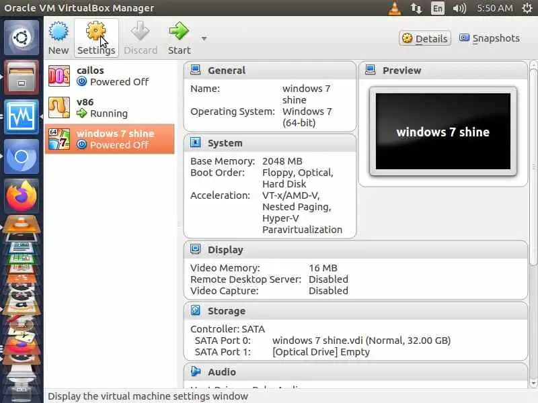The image size is (538, 403).
Task: Open the Start button dropdown arrow
Action: pos(204,38)
